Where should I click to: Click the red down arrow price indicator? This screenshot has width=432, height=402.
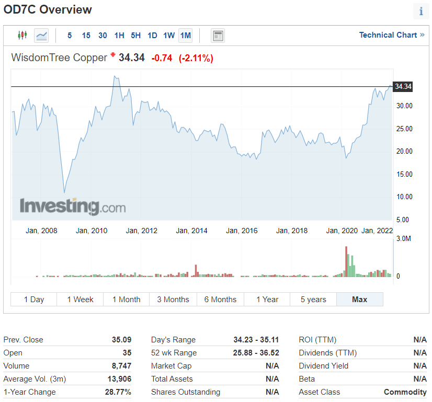click(112, 55)
